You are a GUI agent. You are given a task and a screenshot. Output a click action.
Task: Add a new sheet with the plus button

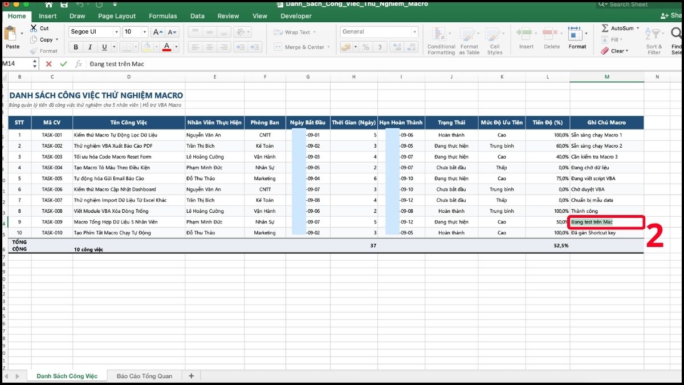[191, 376]
